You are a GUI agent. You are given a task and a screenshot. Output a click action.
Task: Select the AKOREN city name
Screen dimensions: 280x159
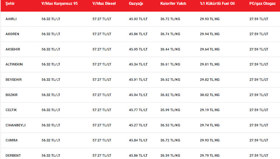(12, 34)
